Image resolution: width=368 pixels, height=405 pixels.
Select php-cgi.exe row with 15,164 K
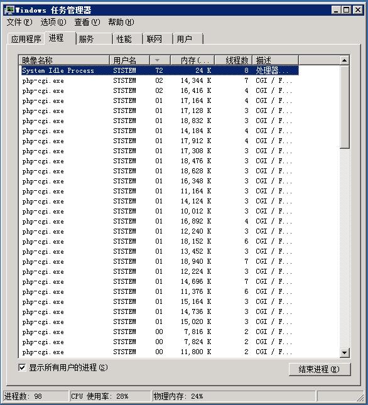tap(160, 301)
